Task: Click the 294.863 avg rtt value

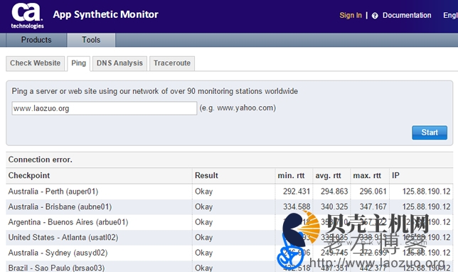Action: point(334,192)
